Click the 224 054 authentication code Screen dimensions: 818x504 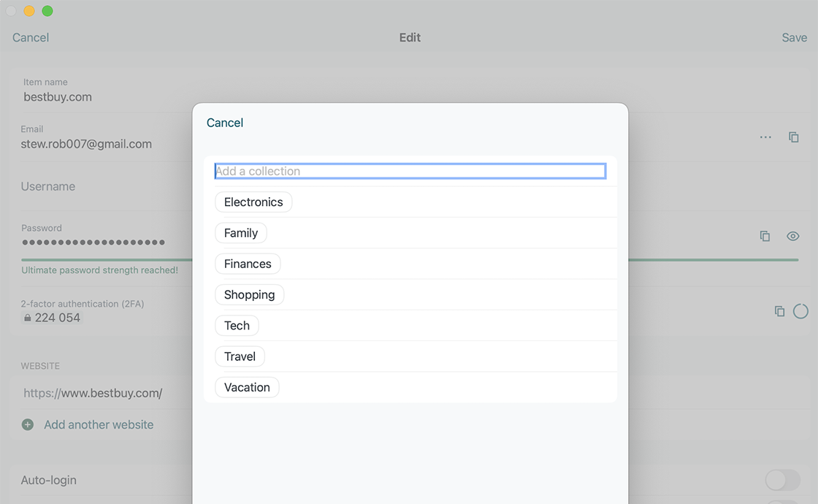point(58,318)
